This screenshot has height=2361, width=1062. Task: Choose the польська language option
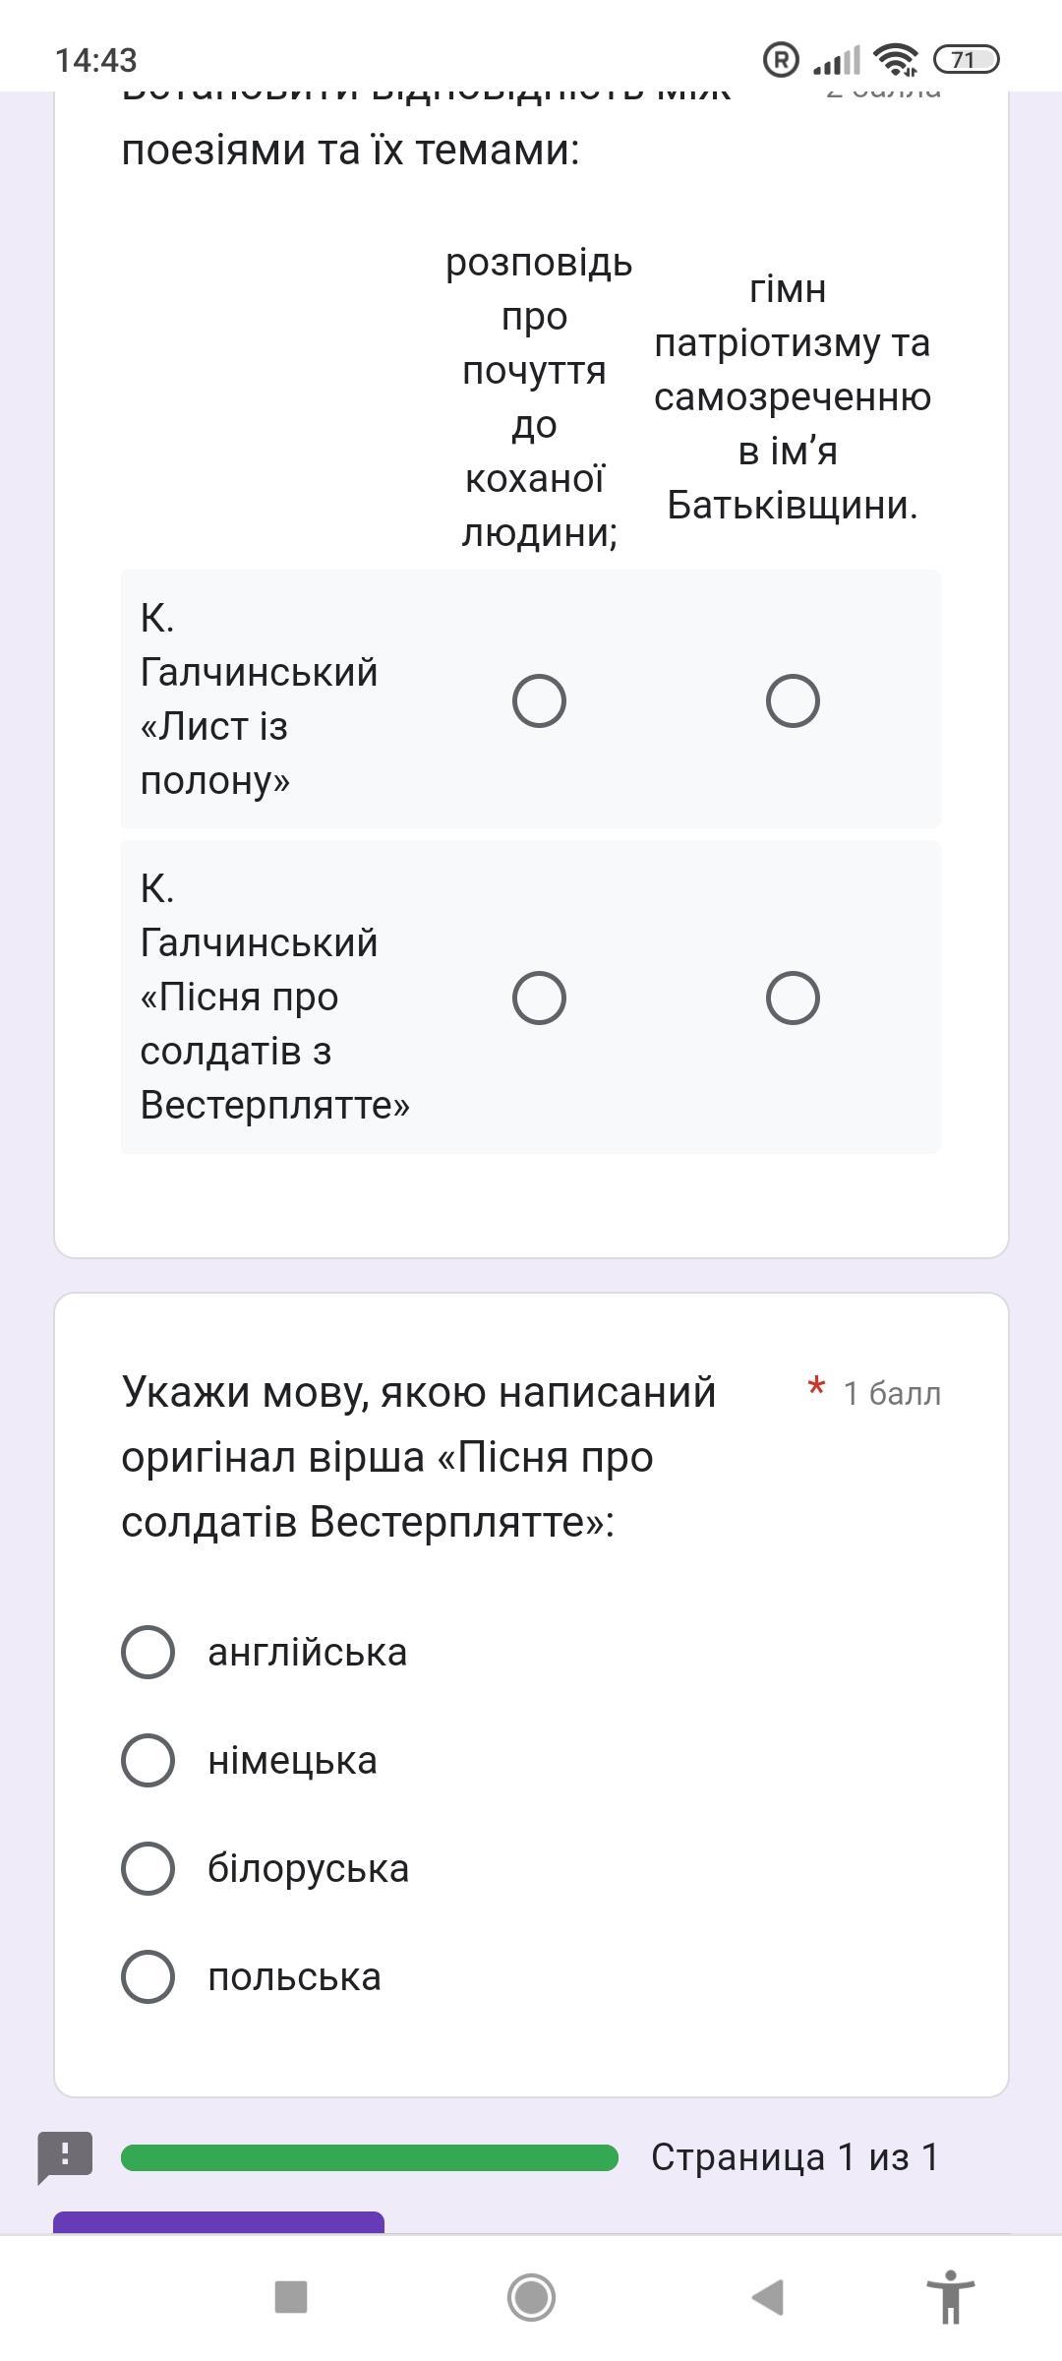(147, 1976)
